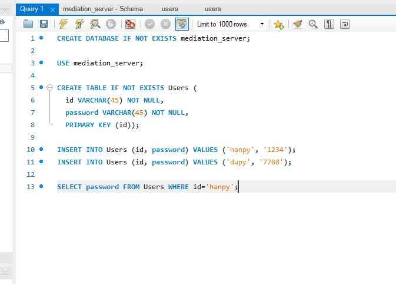This screenshot has width=396, height=284.
Task: Click statement marker on line 11
Action: [41, 161]
